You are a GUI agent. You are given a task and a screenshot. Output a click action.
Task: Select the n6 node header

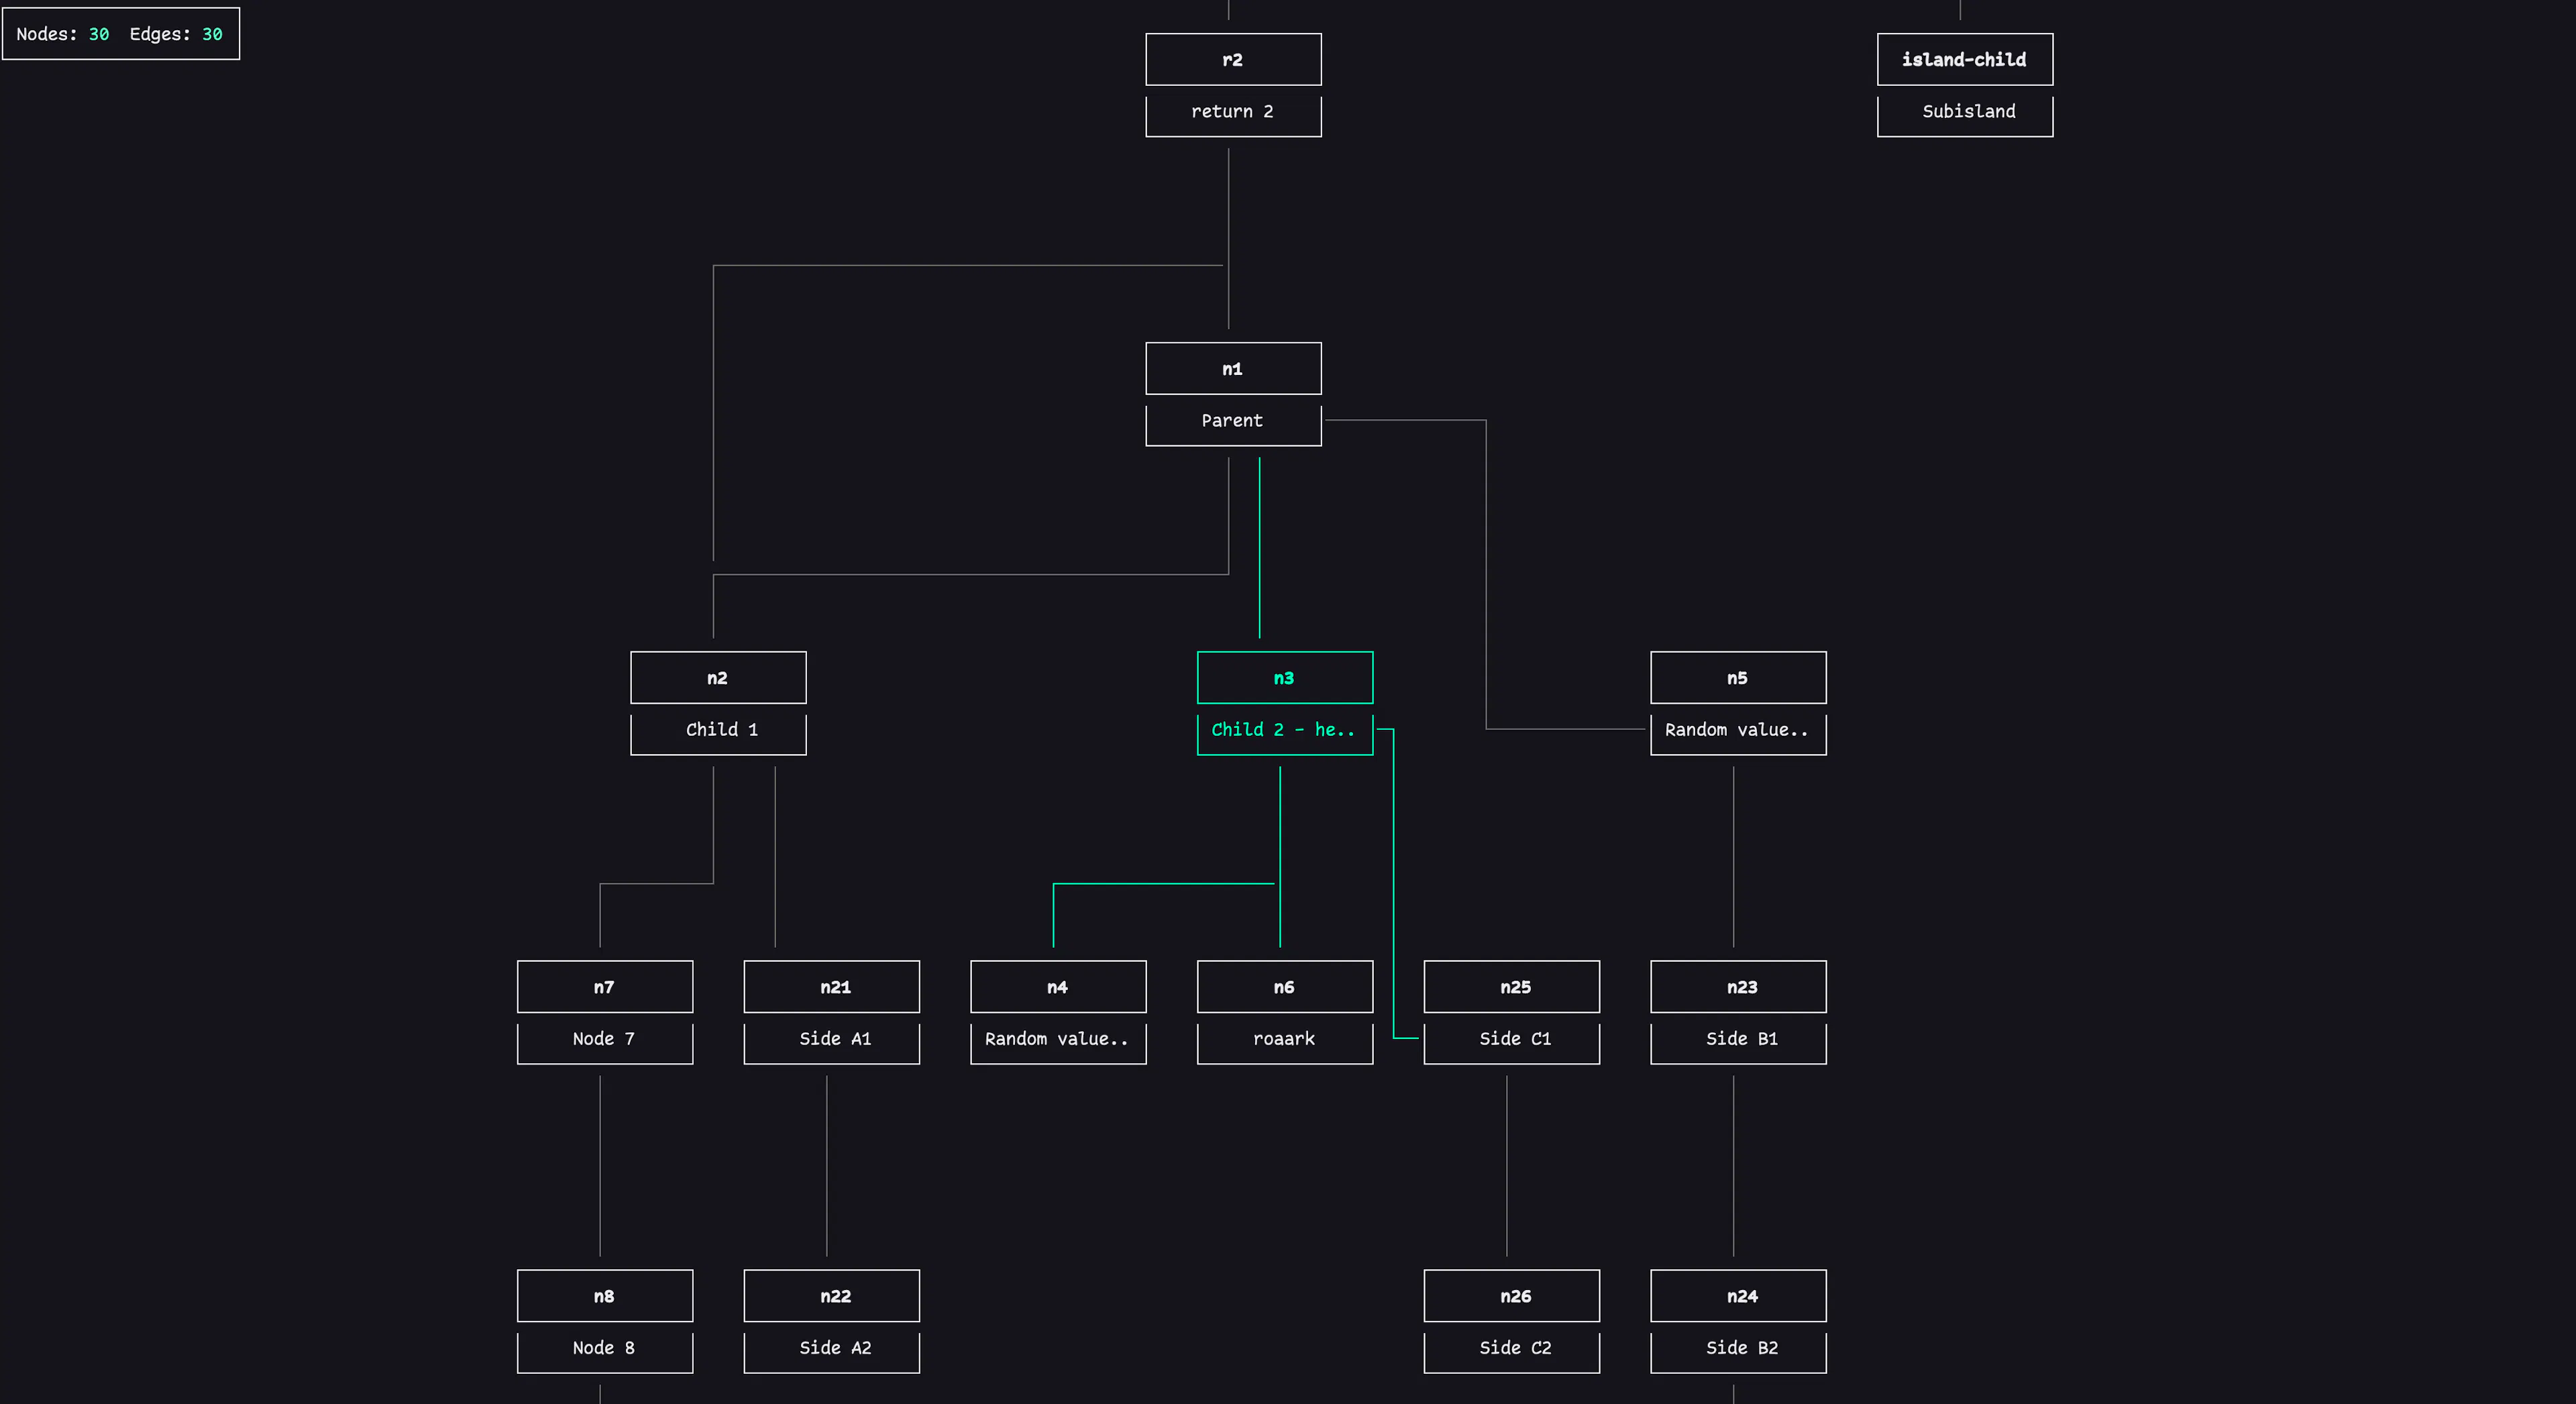1285,987
